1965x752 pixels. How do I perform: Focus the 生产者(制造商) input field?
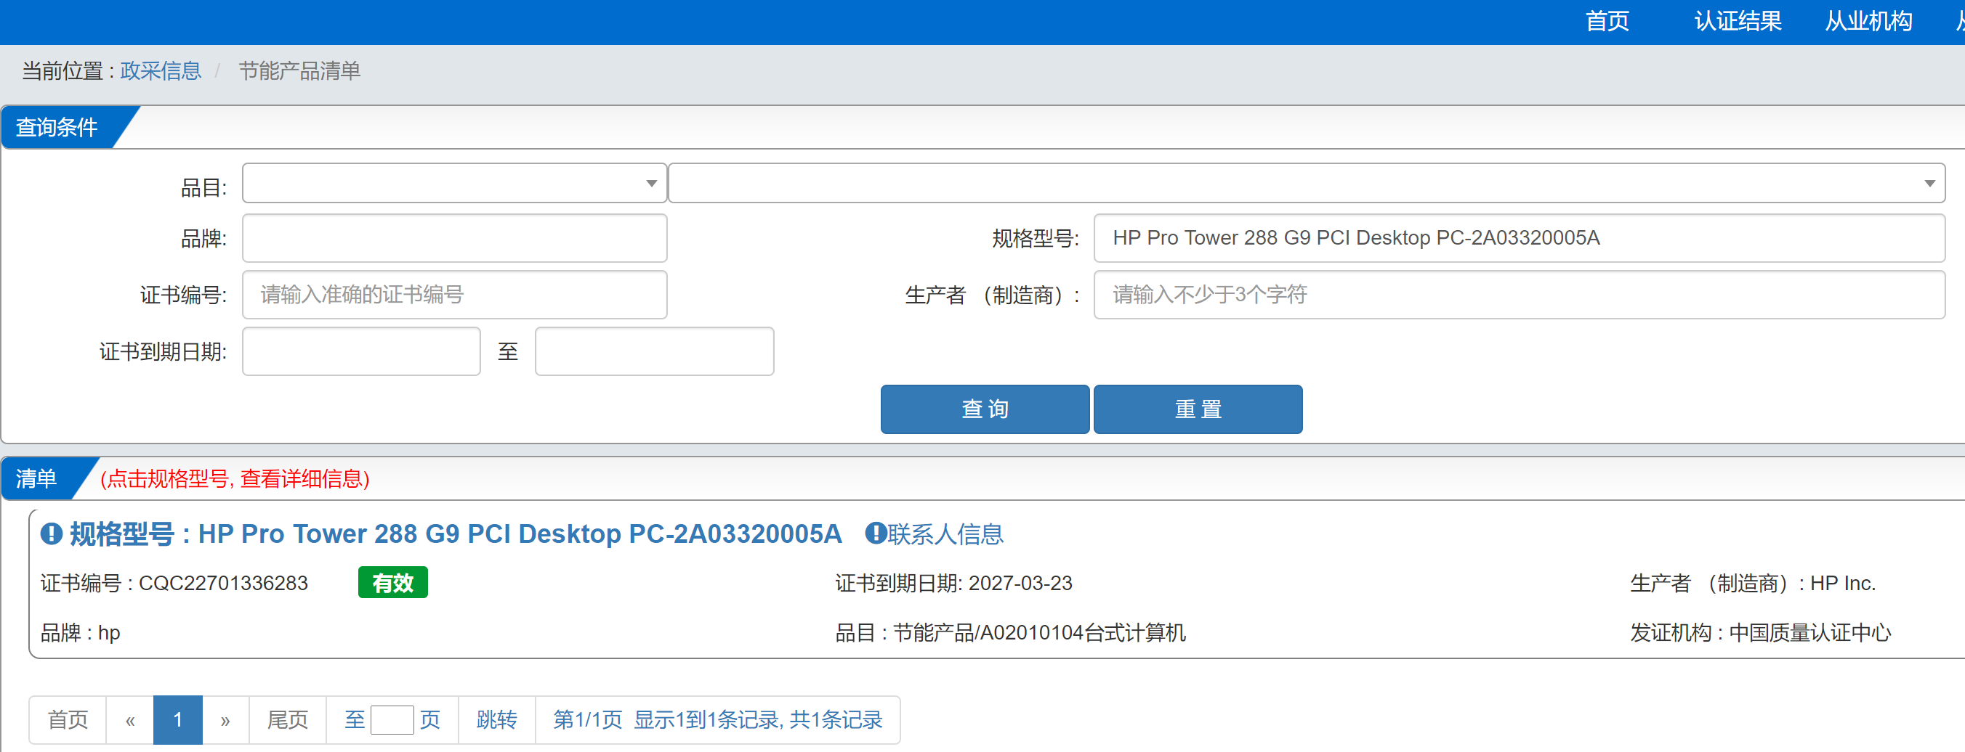(1519, 294)
